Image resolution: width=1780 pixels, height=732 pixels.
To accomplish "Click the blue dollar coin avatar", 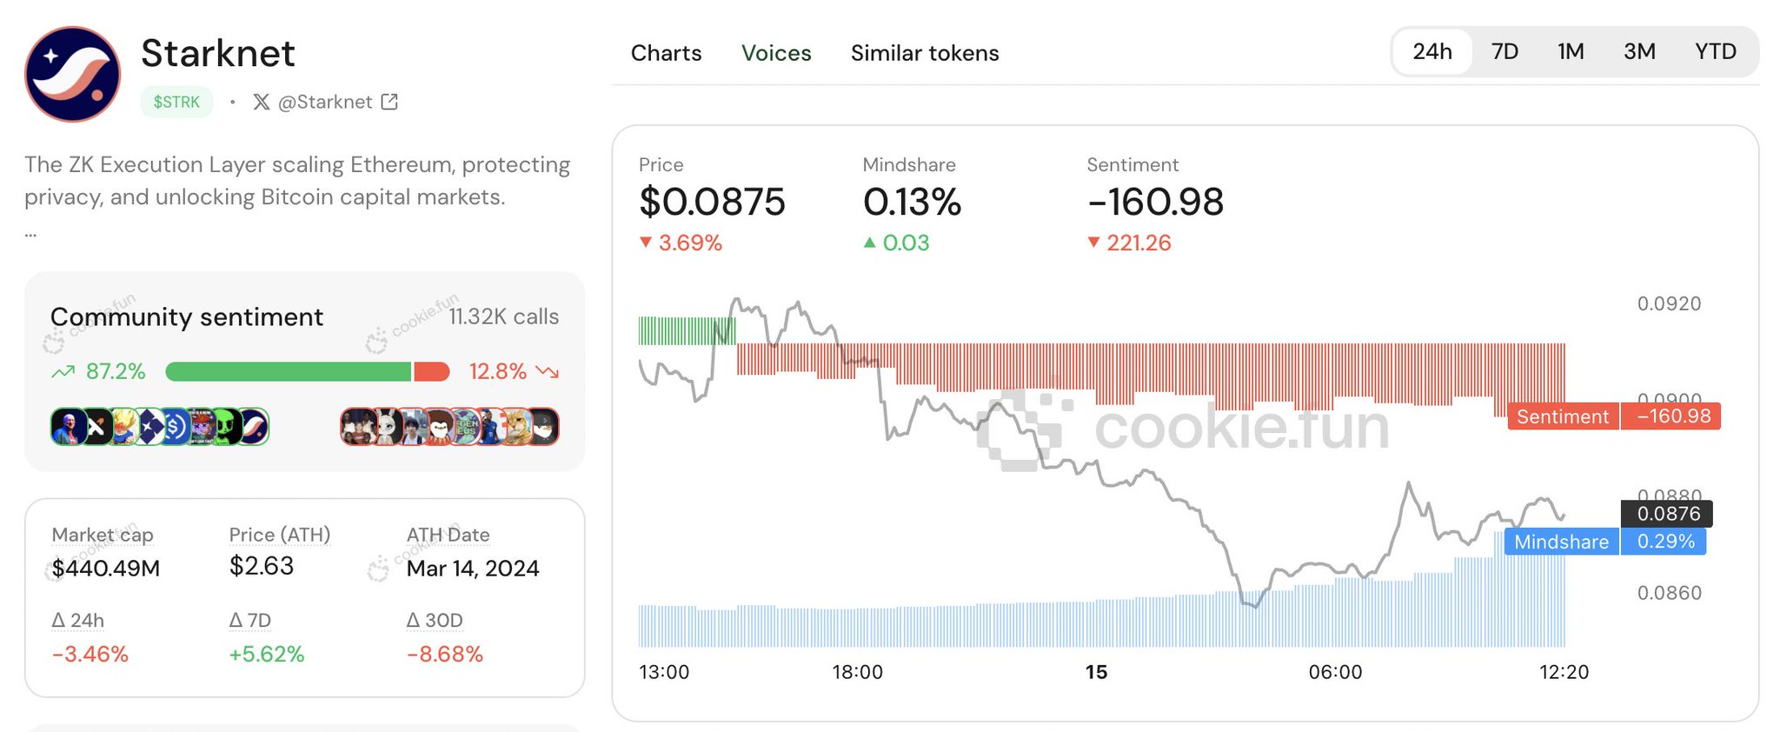I will tap(176, 427).
